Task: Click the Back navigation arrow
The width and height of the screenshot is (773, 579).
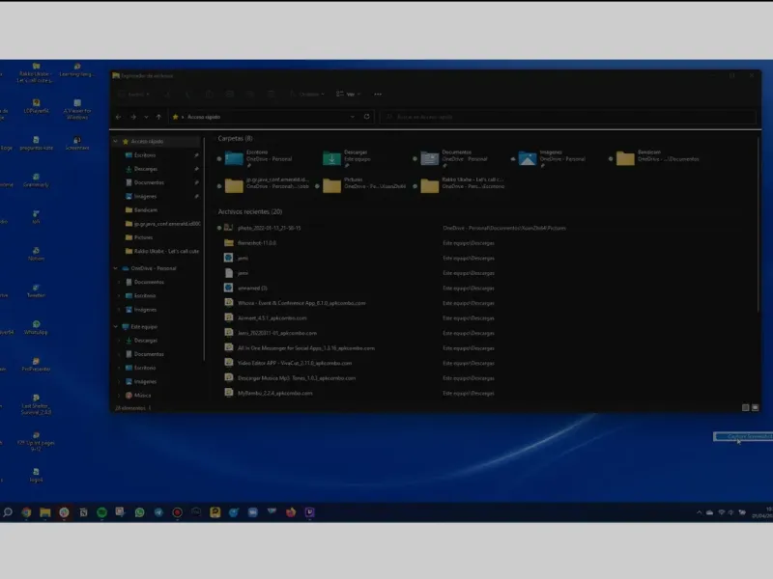Action: [x=119, y=117]
